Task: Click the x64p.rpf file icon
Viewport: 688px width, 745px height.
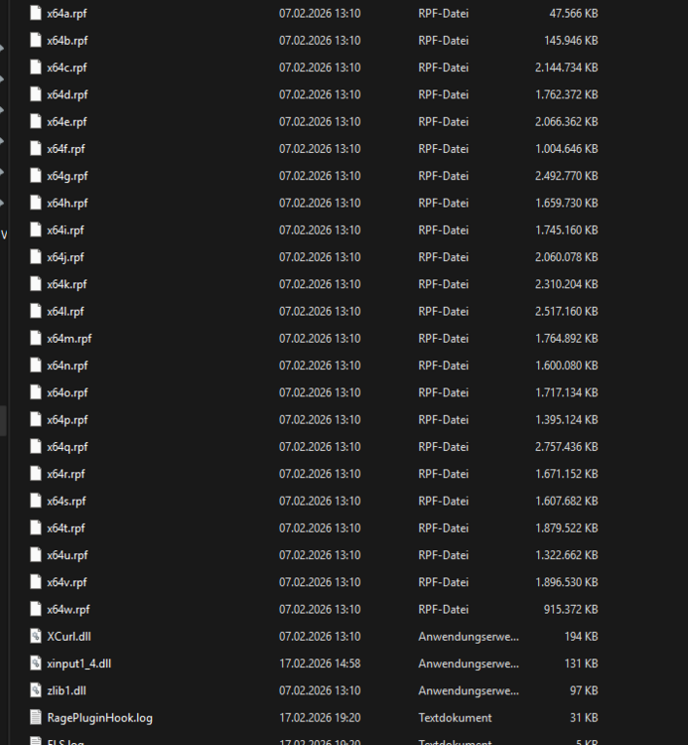Action: point(36,419)
